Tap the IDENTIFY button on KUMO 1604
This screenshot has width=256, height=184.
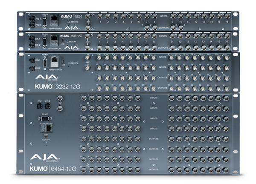click(x=69, y=22)
